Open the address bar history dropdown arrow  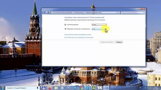[117, 12]
